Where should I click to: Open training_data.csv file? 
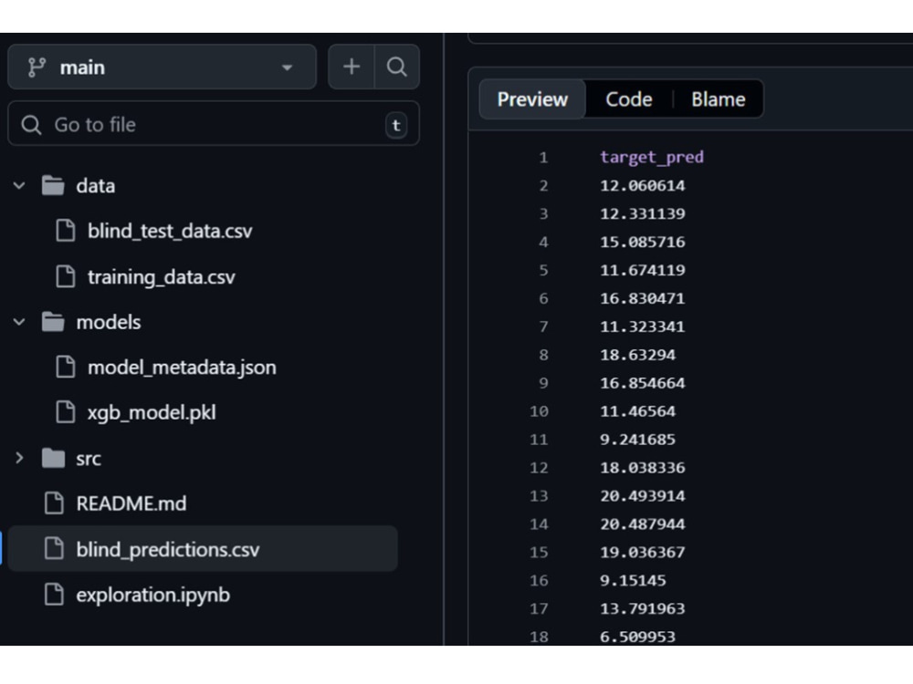click(162, 277)
